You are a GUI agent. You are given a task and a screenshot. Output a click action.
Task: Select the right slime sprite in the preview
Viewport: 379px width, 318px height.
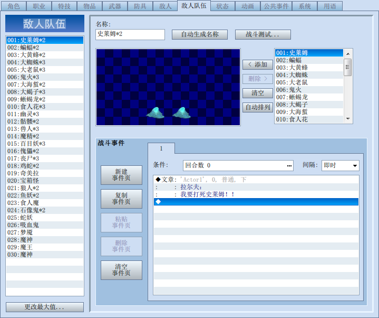181,113
